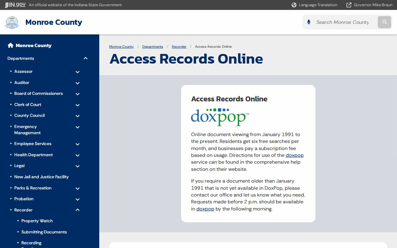Click the IN.gov logo
Image resolution: width=397 pixels, height=248 pixels.
(x=15, y=5)
